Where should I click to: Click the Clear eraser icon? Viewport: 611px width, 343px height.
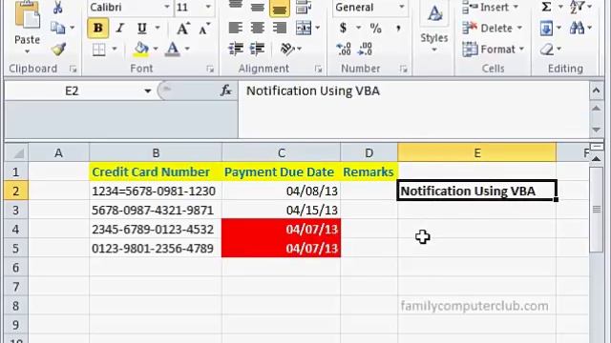coord(547,50)
